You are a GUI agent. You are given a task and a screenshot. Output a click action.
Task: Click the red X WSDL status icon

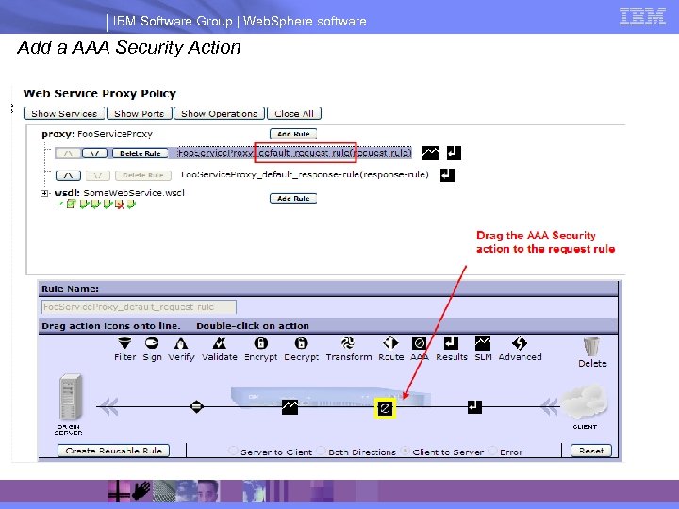click(120, 205)
